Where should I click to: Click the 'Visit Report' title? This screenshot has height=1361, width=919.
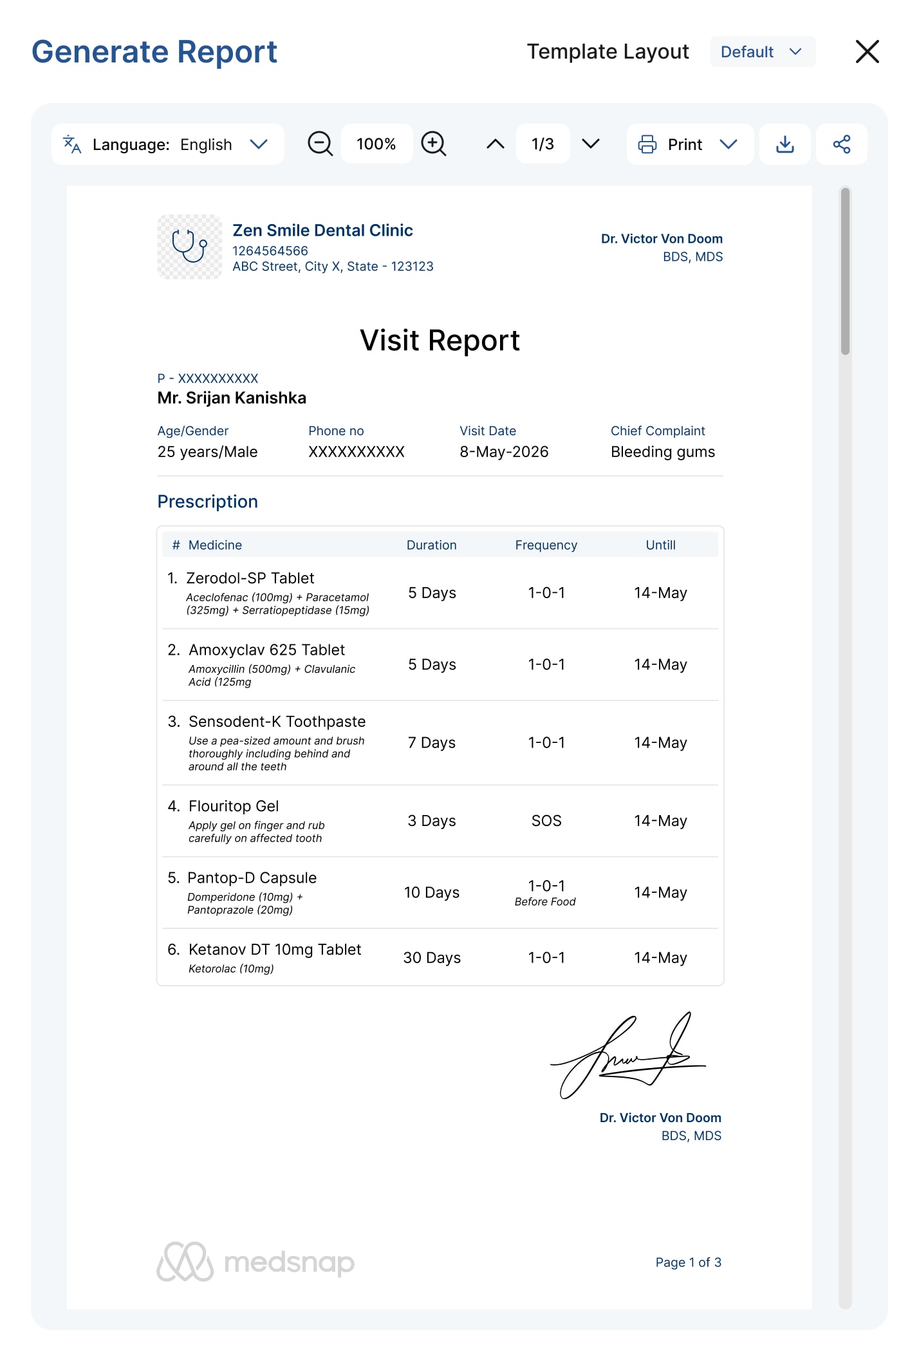point(440,340)
